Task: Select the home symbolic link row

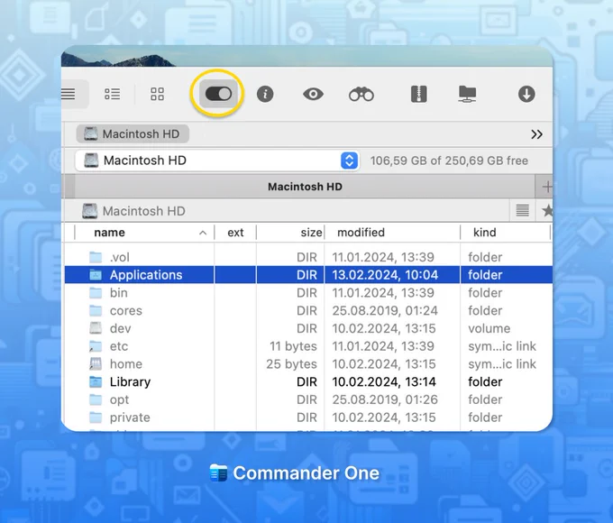Action: (x=308, y=363)
